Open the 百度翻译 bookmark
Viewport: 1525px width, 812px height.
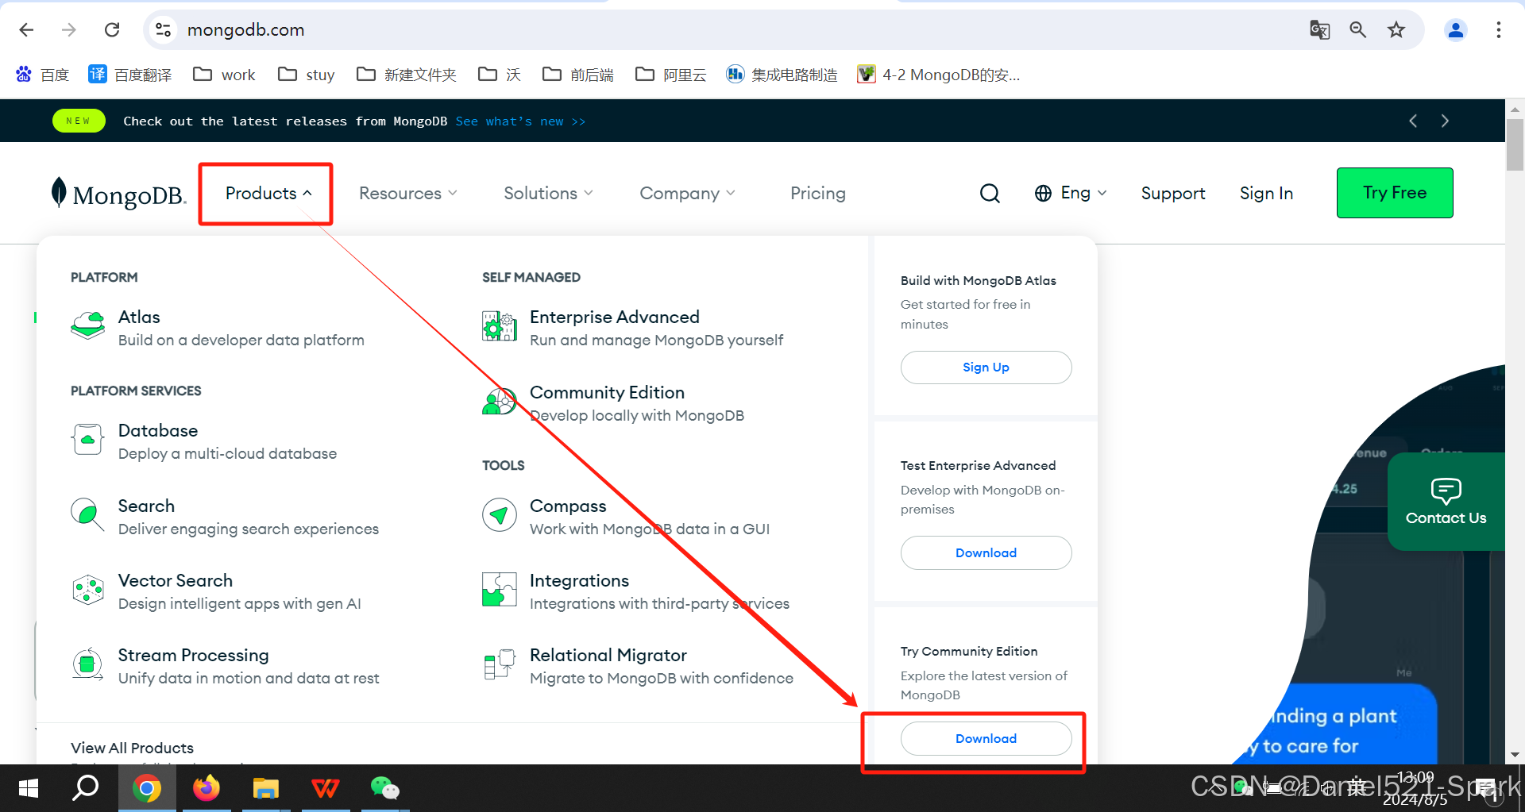click(x=130, y=75)
